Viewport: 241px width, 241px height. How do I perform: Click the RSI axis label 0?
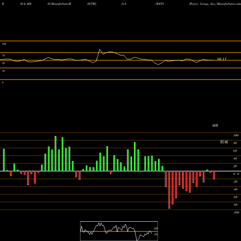click(x=2, y=82)
